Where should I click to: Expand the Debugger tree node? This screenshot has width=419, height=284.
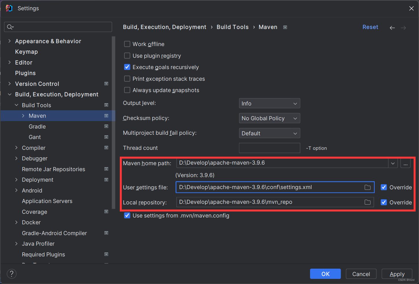coord(16,158)
